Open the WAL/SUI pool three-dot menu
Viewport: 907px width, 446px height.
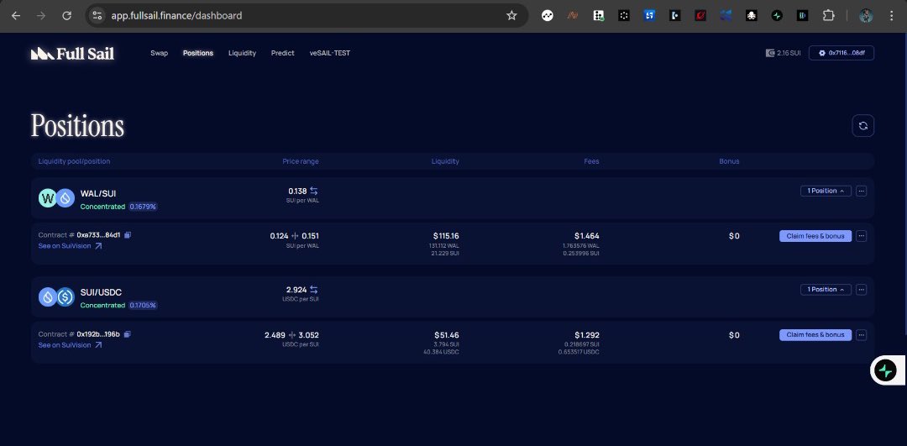(862, 191)
